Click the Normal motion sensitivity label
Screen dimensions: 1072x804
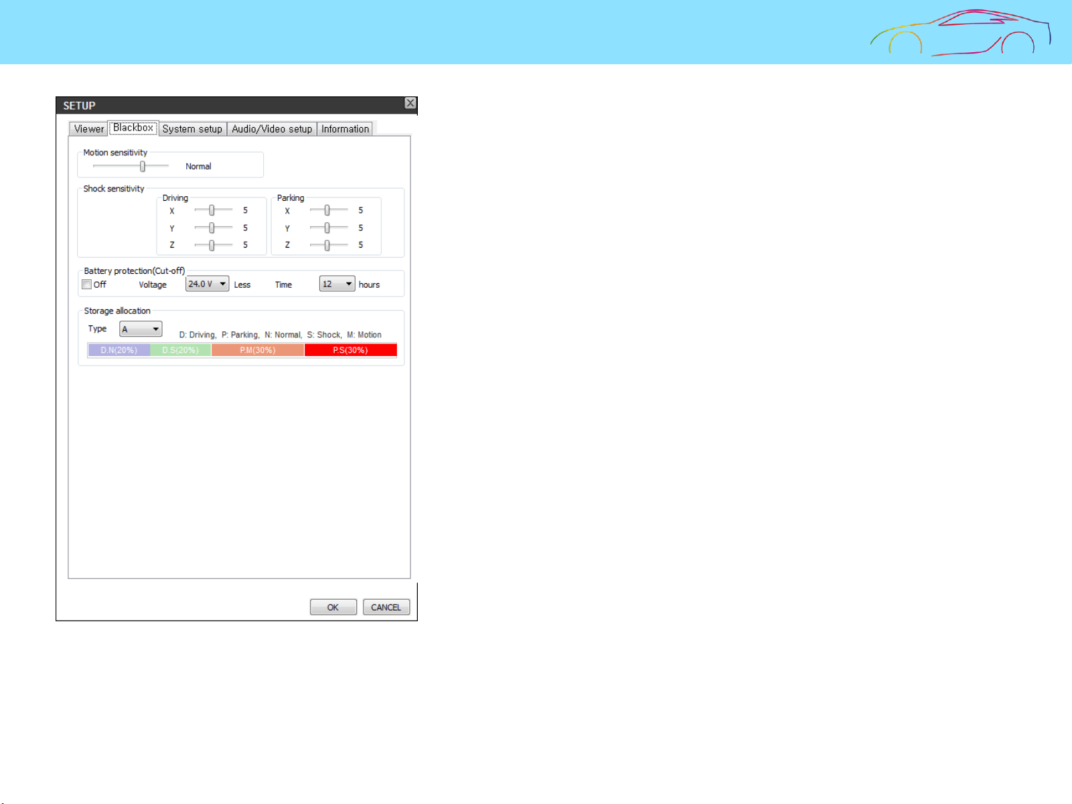point(198,167)
